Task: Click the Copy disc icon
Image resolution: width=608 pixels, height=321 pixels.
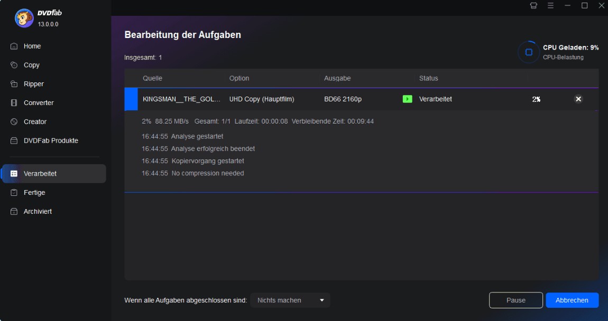Action: 14,65
